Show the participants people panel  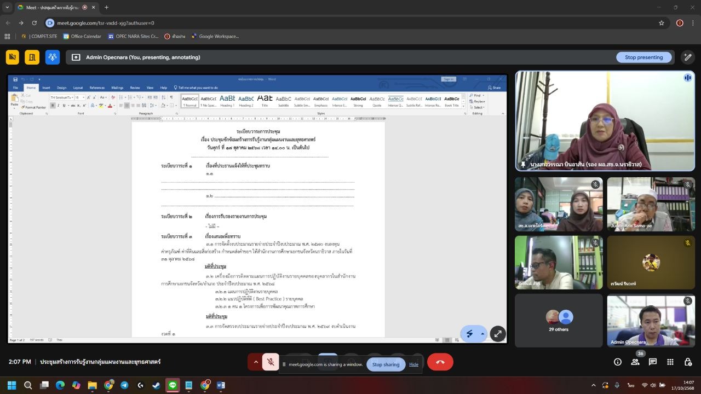tap(635, 362)
